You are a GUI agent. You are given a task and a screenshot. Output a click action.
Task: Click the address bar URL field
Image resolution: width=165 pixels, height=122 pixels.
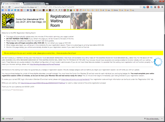pyautogui.click(x=77, y=7)
